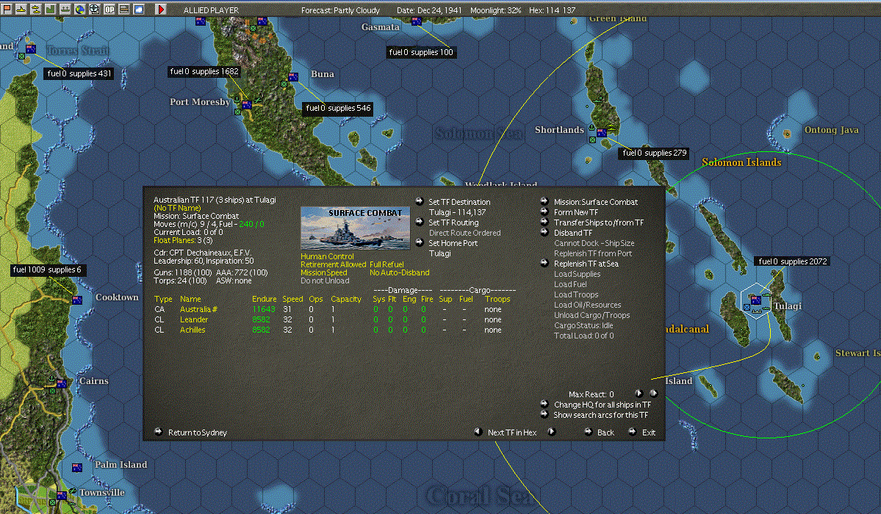Click the green docked ships toolbar icon
Image resolution: width=881 pixels, height=514 pixels.
(x=65, y=9)
